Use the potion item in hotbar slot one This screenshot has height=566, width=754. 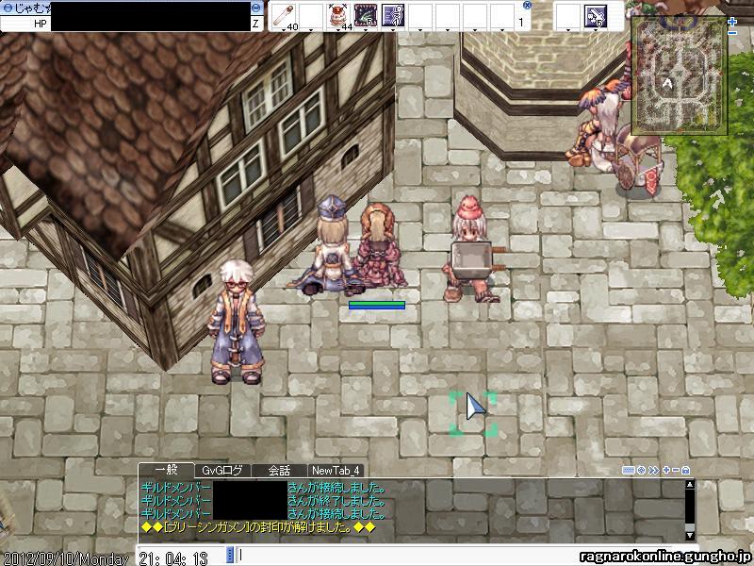[x=285, y=15]
